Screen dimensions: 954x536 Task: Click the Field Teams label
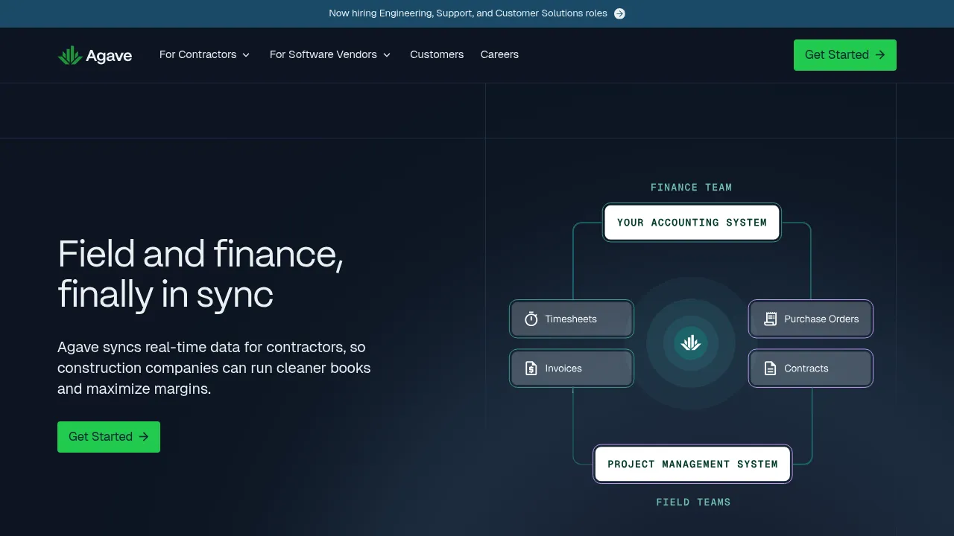click(693, 502)
